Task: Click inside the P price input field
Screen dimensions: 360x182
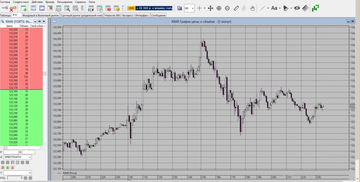Action: click(x=11, y=152)
